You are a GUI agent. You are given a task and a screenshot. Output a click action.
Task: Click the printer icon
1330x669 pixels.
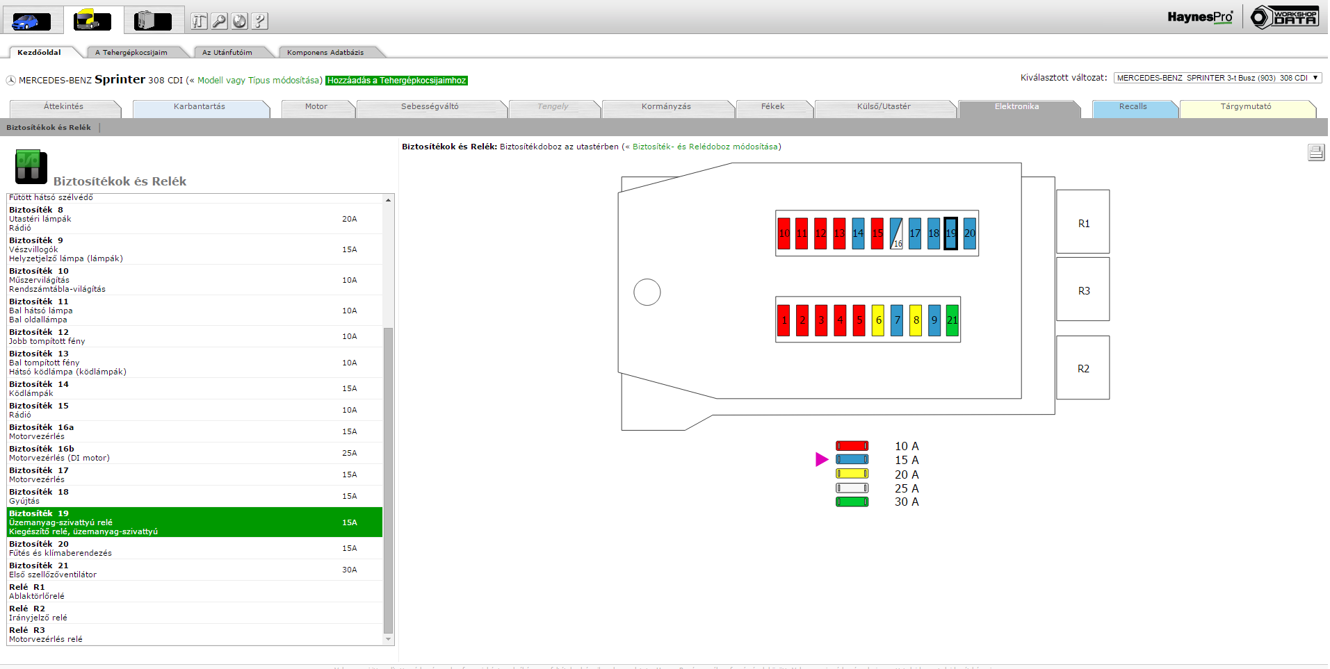coord(1315,152)
